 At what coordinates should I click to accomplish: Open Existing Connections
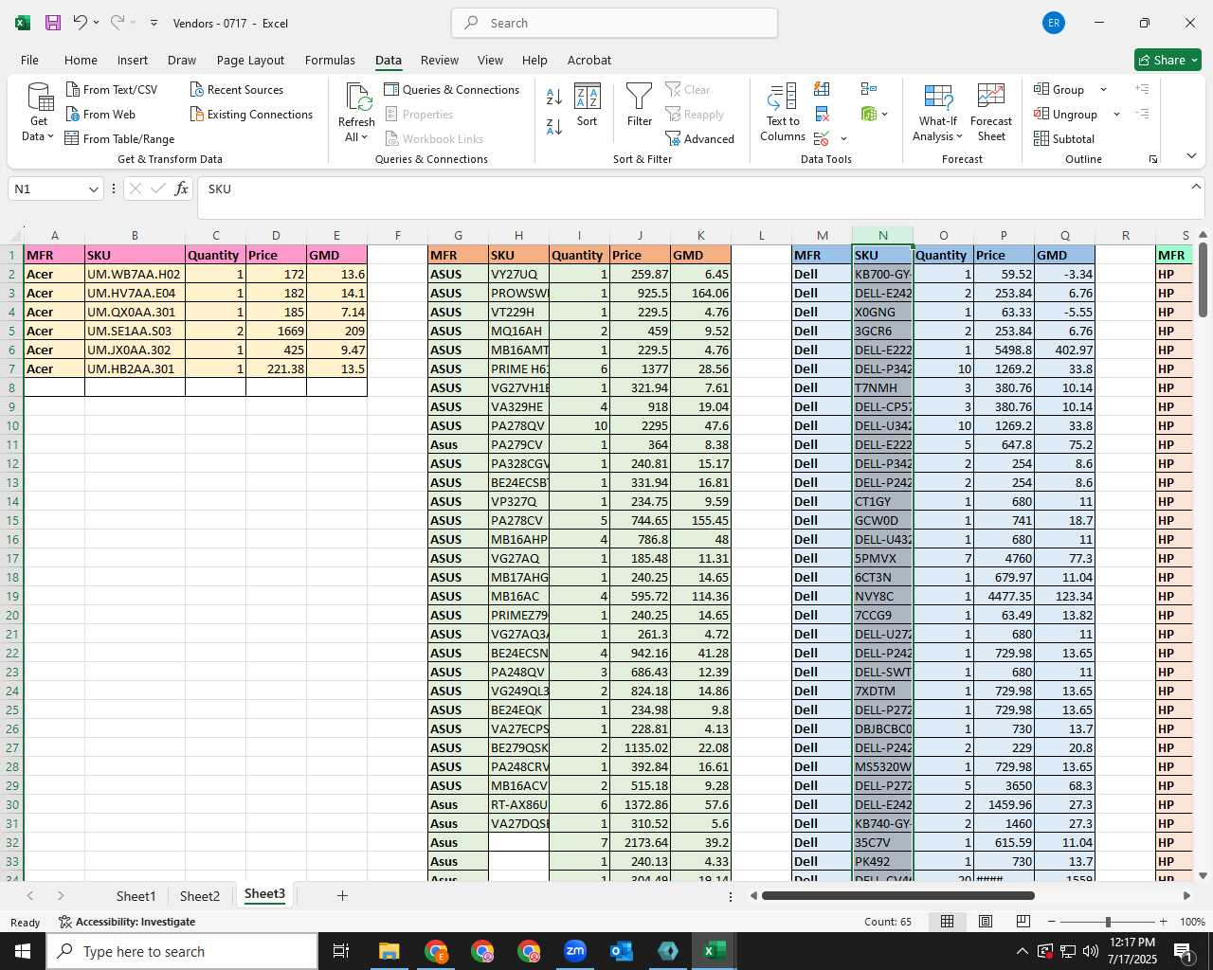pos(251,114)
